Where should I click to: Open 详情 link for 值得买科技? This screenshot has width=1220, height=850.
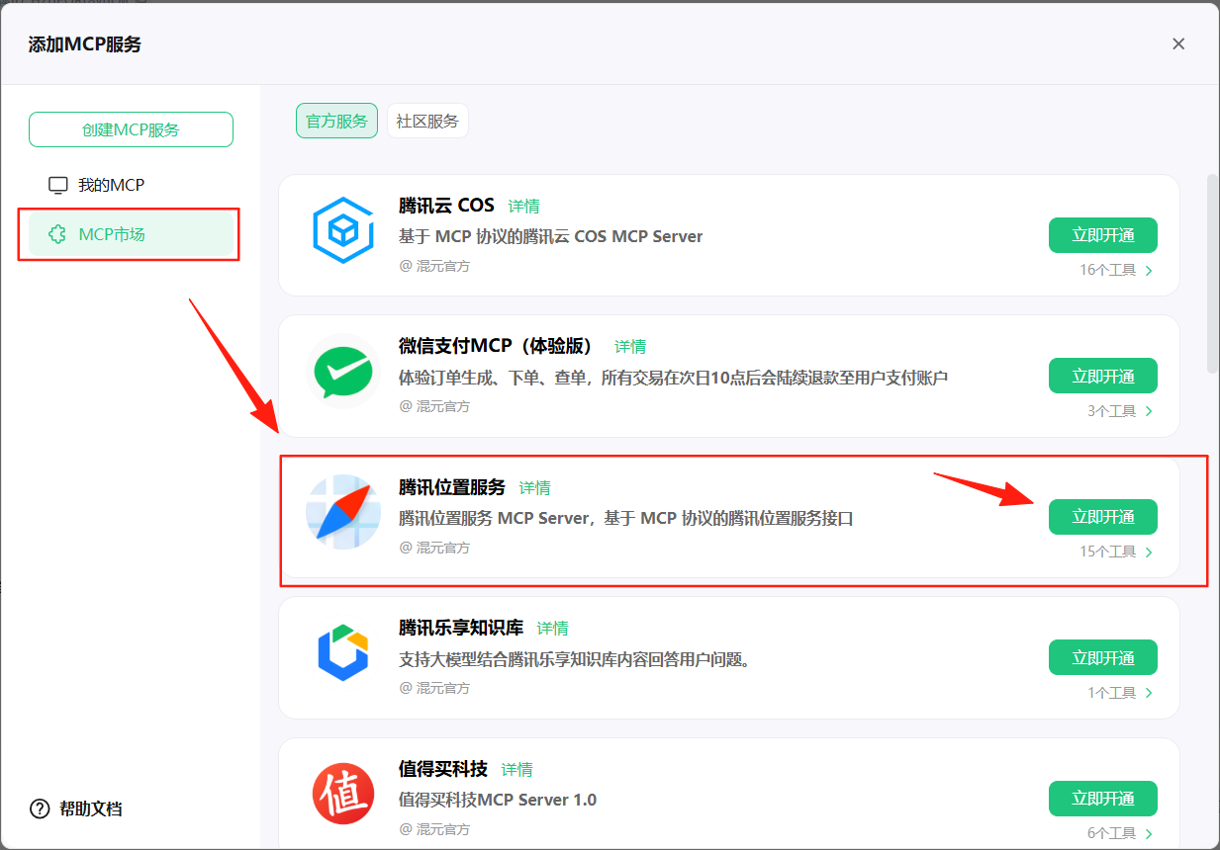click(517, 769)
